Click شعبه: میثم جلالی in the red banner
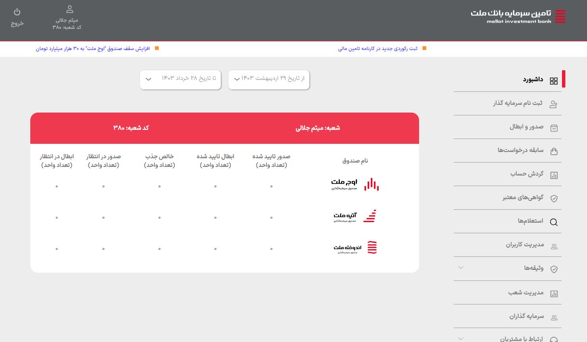Screen dimensions: 587x342 pyautogui.click(x=318, y=128)
